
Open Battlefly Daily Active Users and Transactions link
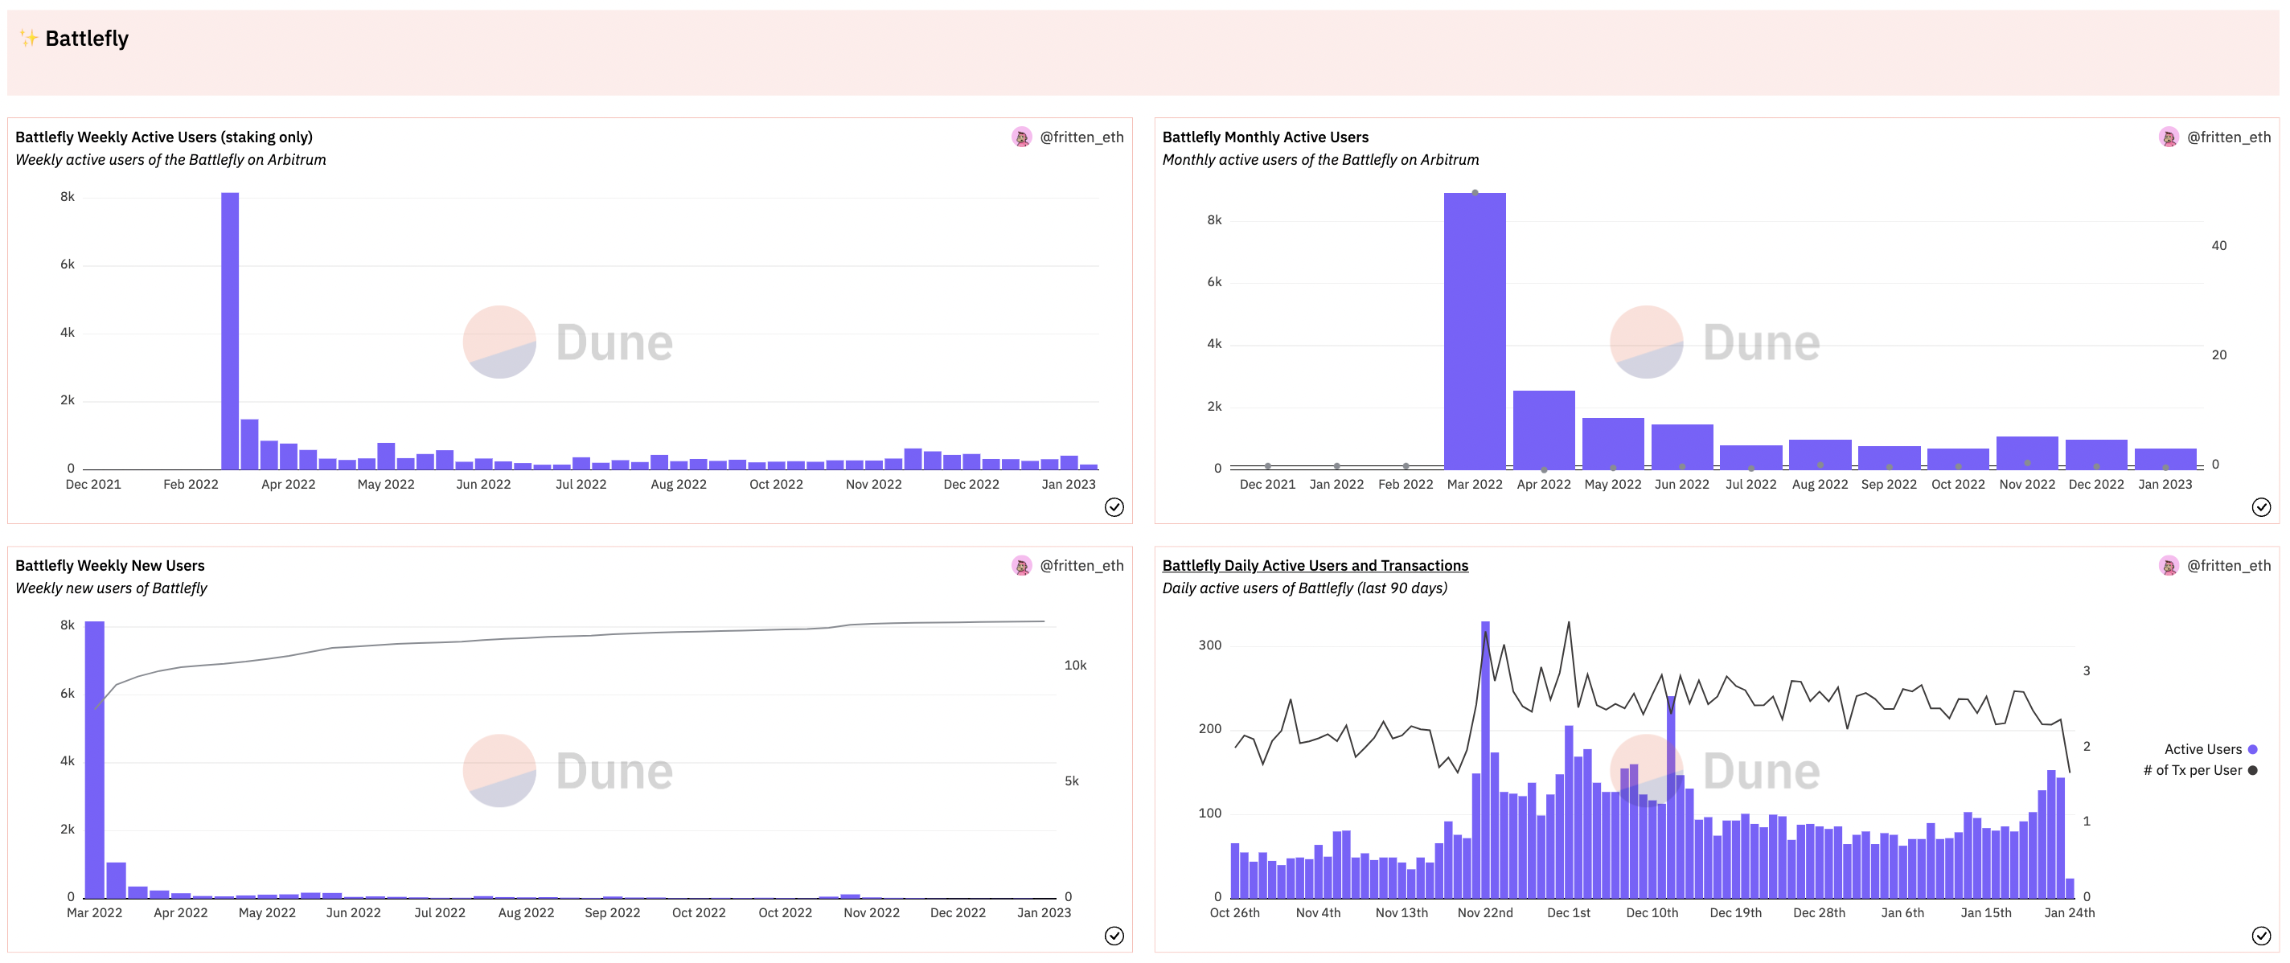[1315, 566]
